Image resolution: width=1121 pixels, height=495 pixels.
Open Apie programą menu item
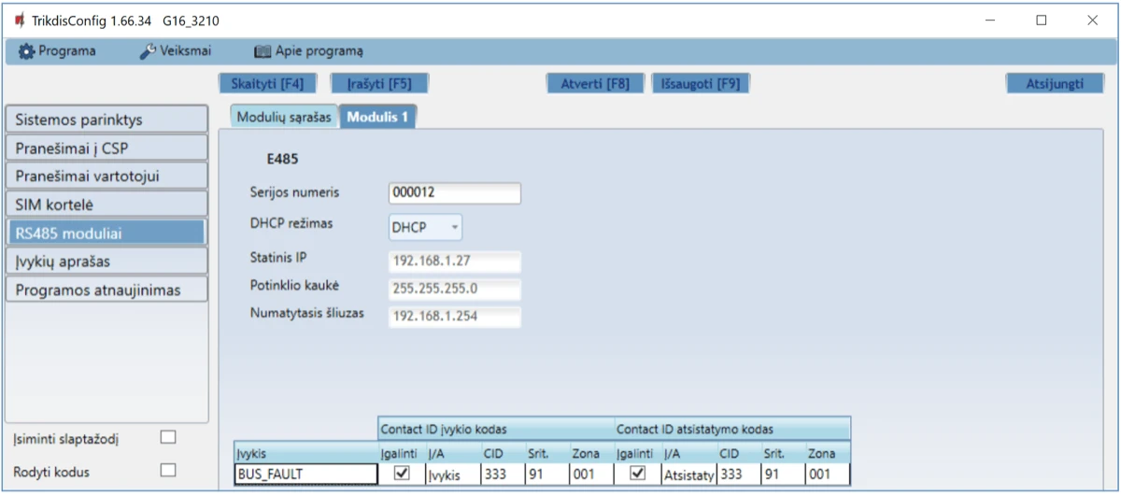click(309, 51)
